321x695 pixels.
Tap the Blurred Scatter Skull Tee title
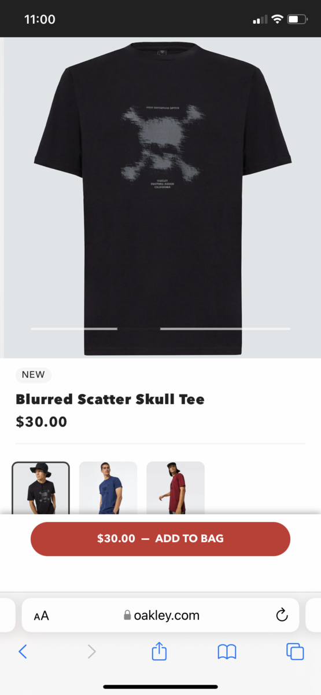pos(110,399)
